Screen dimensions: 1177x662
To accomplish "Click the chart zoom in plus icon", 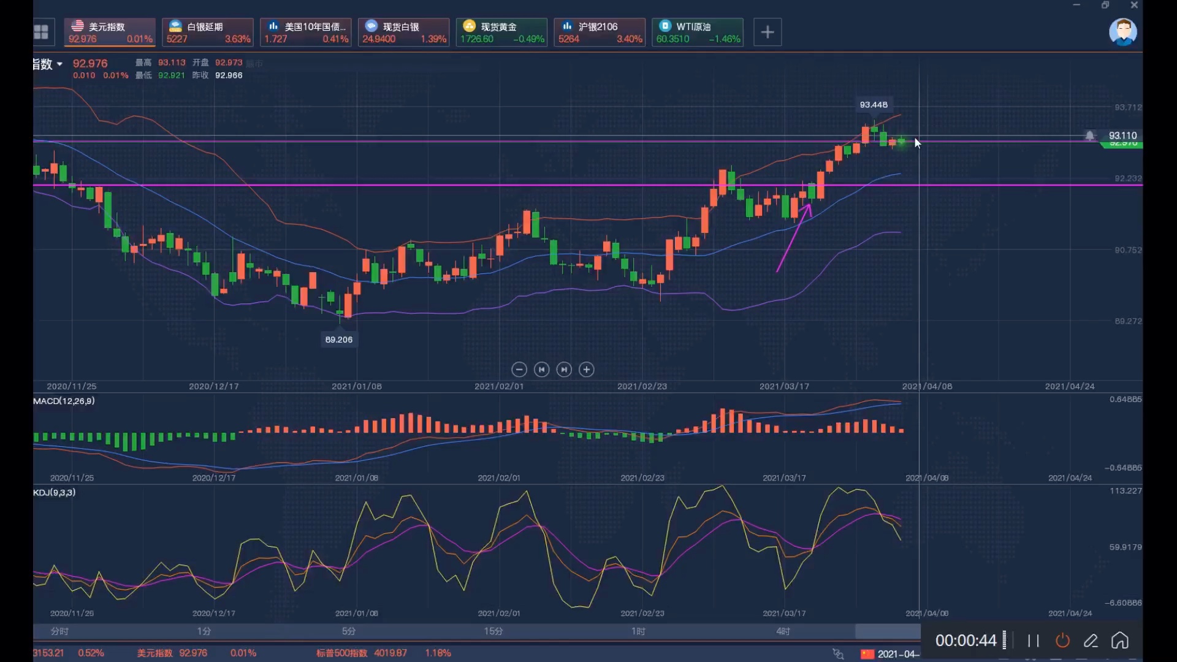I will click(587, 370).
